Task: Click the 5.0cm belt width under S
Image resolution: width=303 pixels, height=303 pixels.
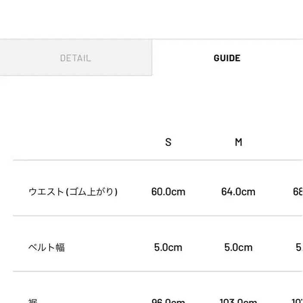Action: point(168,247)
